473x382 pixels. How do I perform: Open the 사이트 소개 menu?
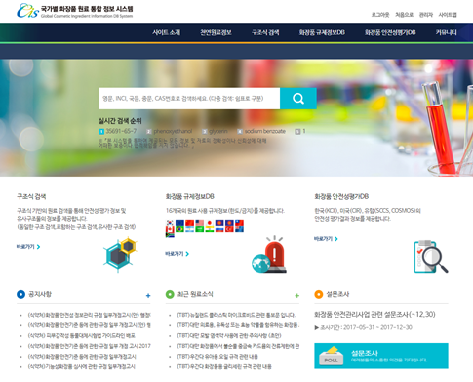pyautogui.click(x=166, y=32)
